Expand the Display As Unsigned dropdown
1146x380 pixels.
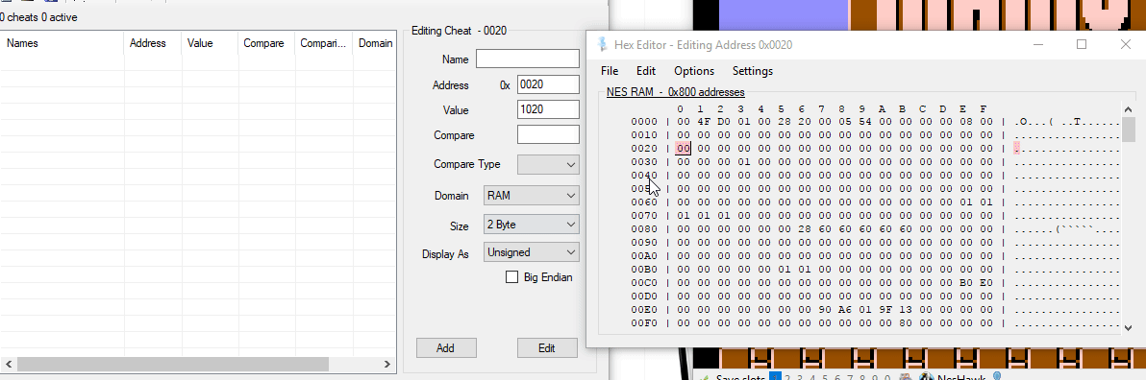(x=532, y=252)
